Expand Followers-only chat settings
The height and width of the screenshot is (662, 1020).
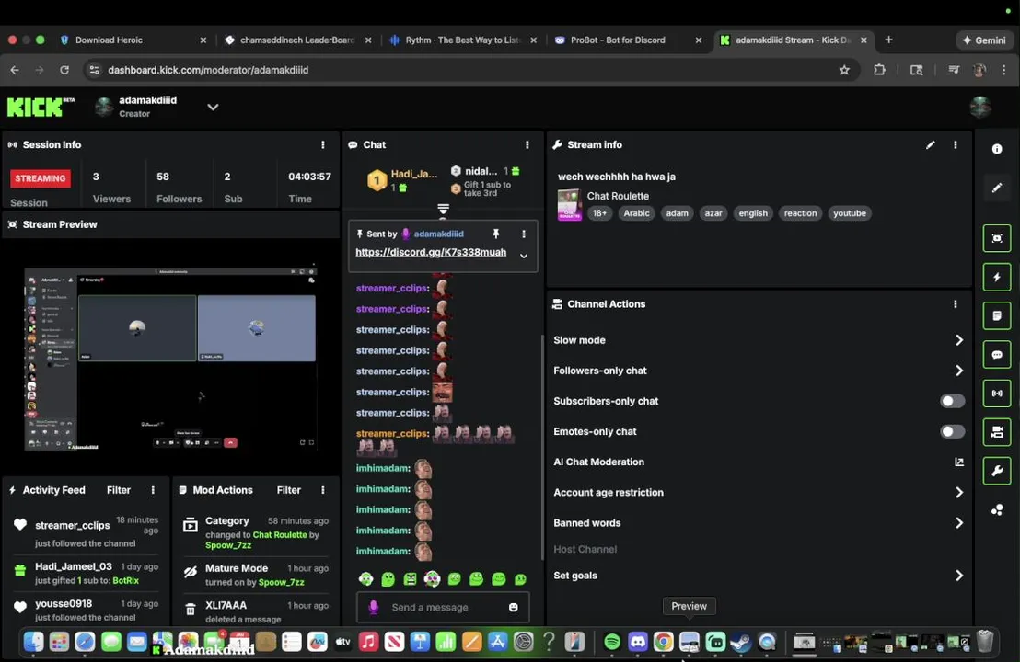(x=959, y=371)
